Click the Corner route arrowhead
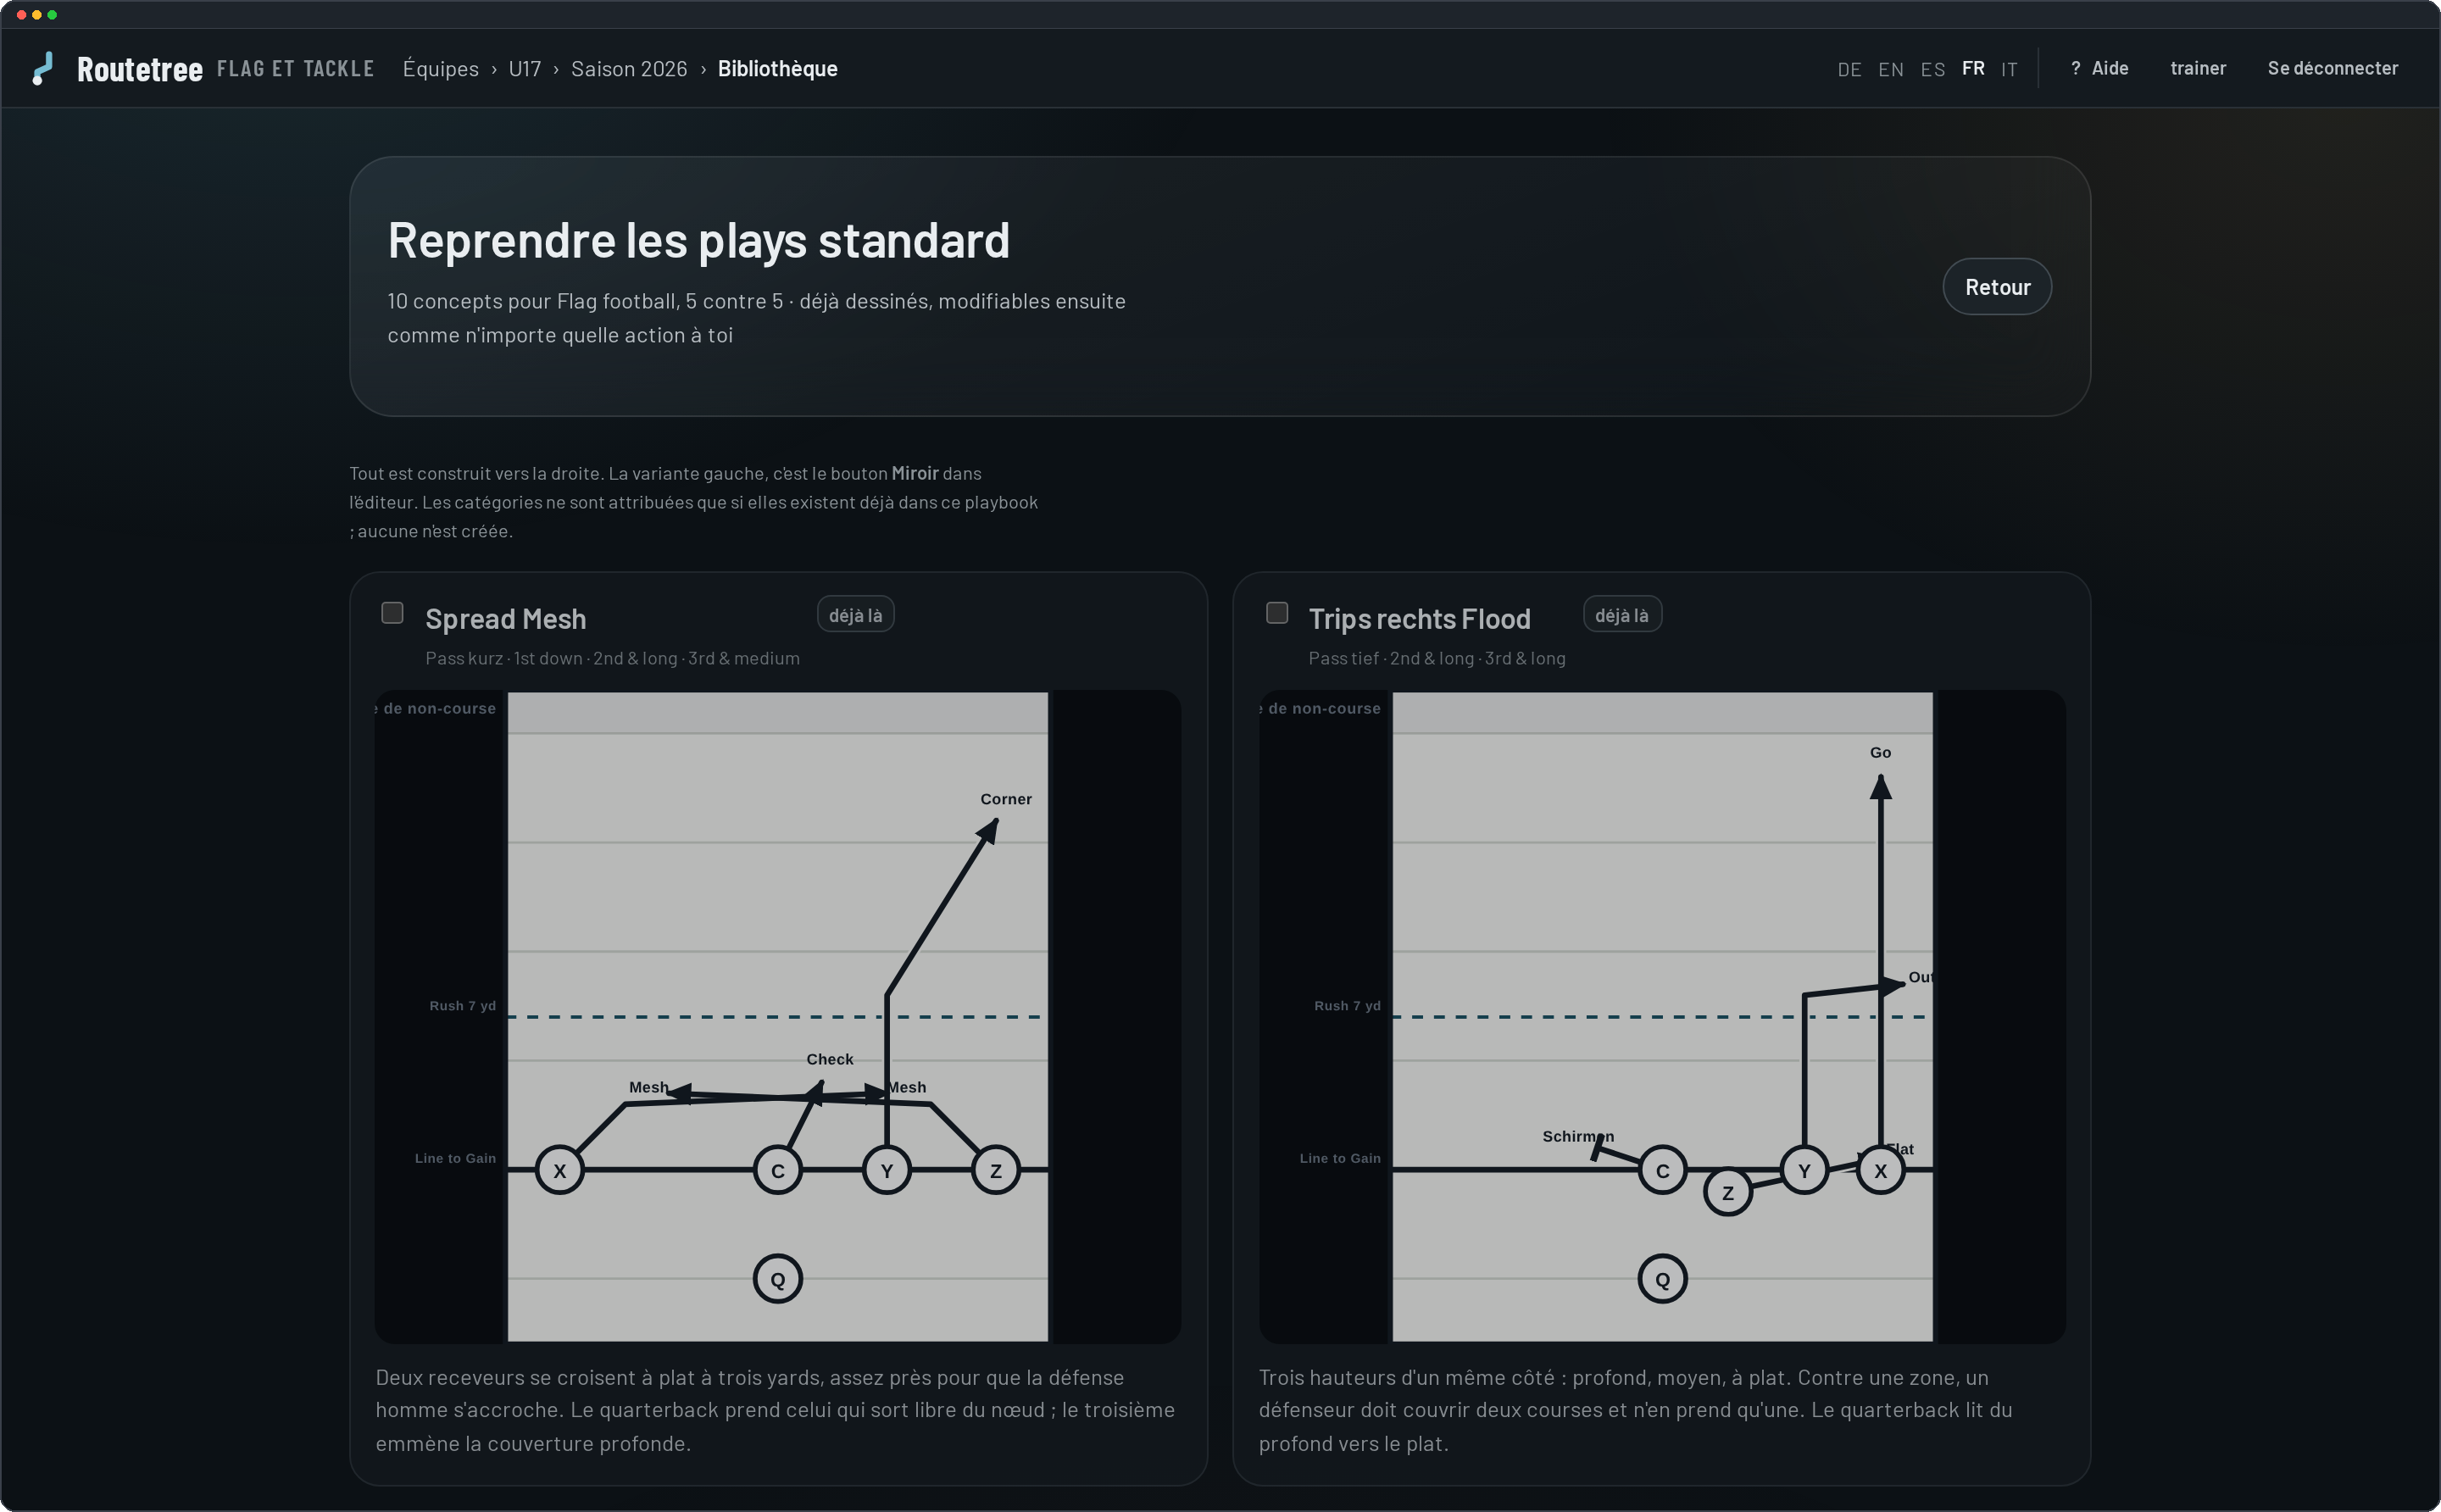This screenshot has width=2441, height=1512. point(988,830)
